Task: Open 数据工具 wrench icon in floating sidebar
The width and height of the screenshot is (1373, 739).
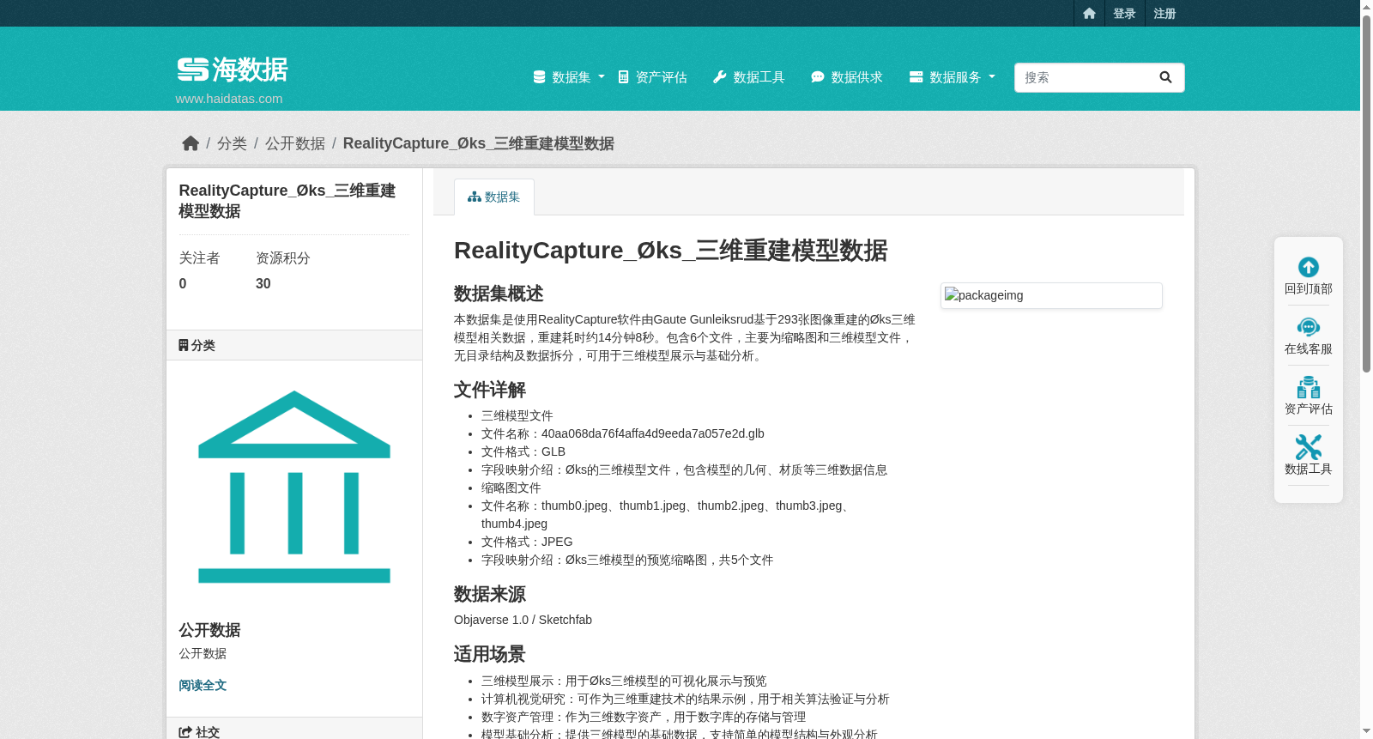Action: pyautogui.click(x=1309, y=447)
